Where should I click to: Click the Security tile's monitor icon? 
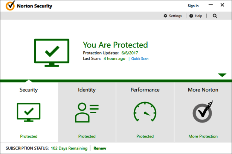point(29,112)
